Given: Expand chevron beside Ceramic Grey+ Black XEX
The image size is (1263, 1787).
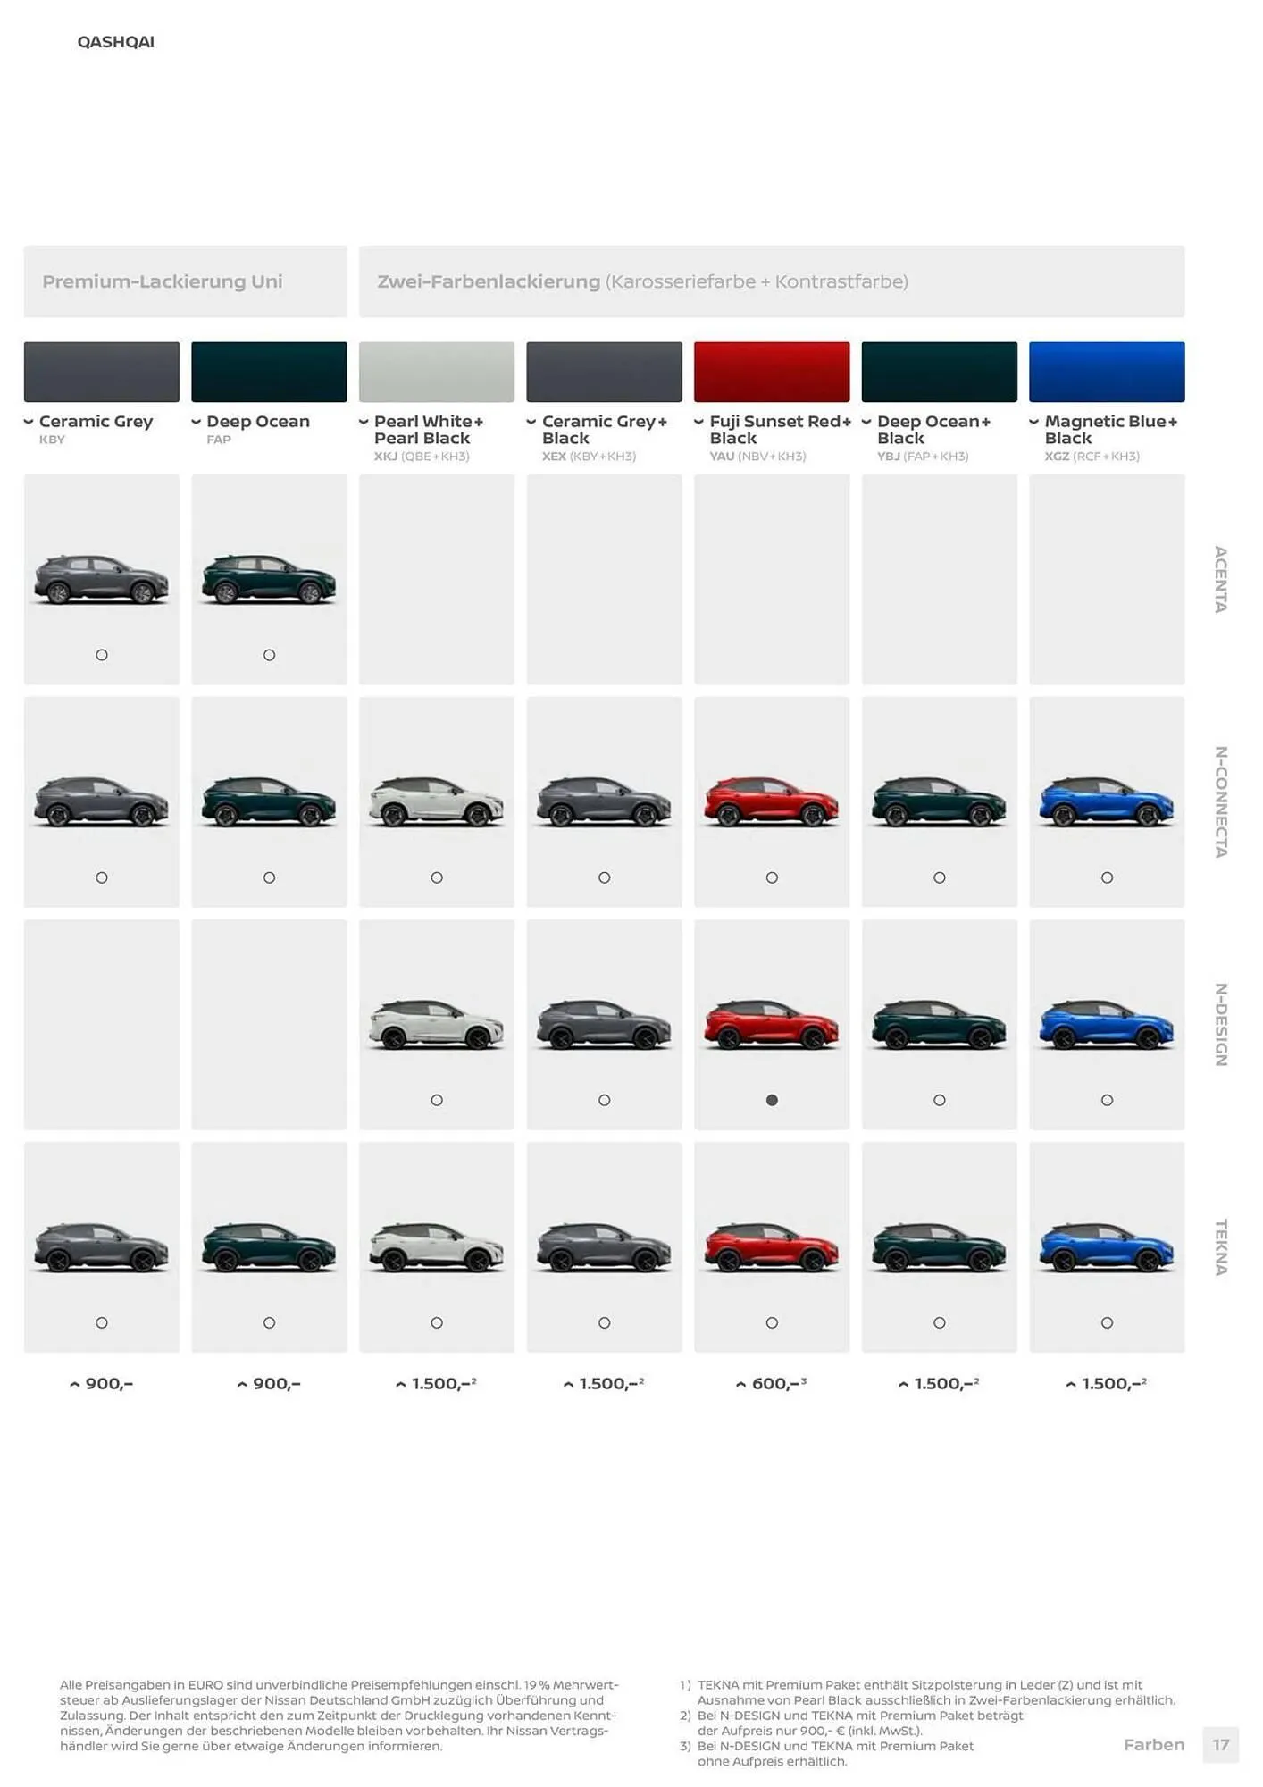Looking at the screenshot, I should (531, 422).
